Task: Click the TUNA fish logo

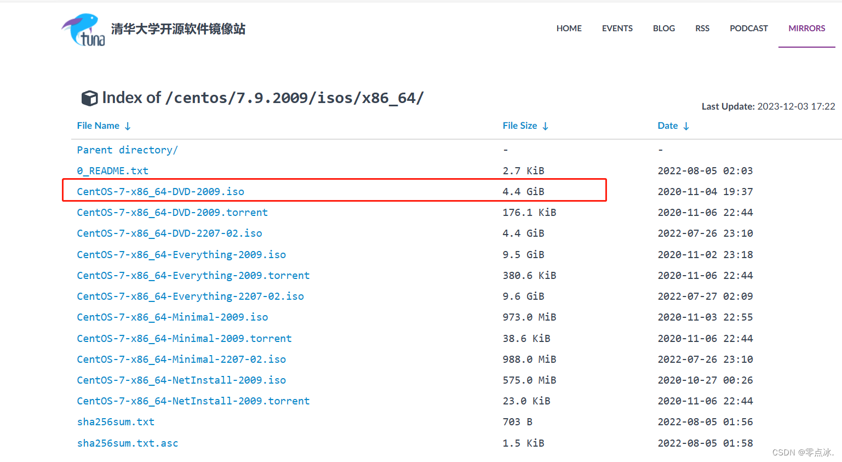Action: 83,30
